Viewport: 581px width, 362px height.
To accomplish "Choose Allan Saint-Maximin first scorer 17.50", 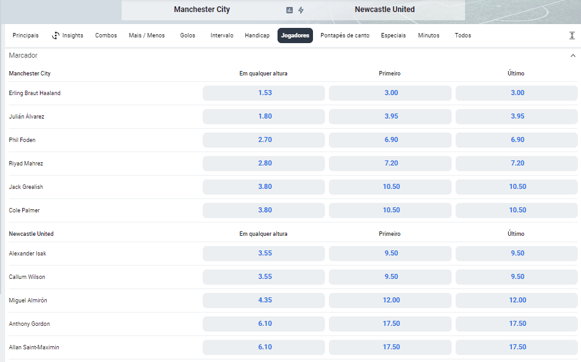I will click(x=390, y=347).
